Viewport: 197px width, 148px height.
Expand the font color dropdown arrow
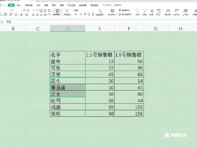[24, 15]
